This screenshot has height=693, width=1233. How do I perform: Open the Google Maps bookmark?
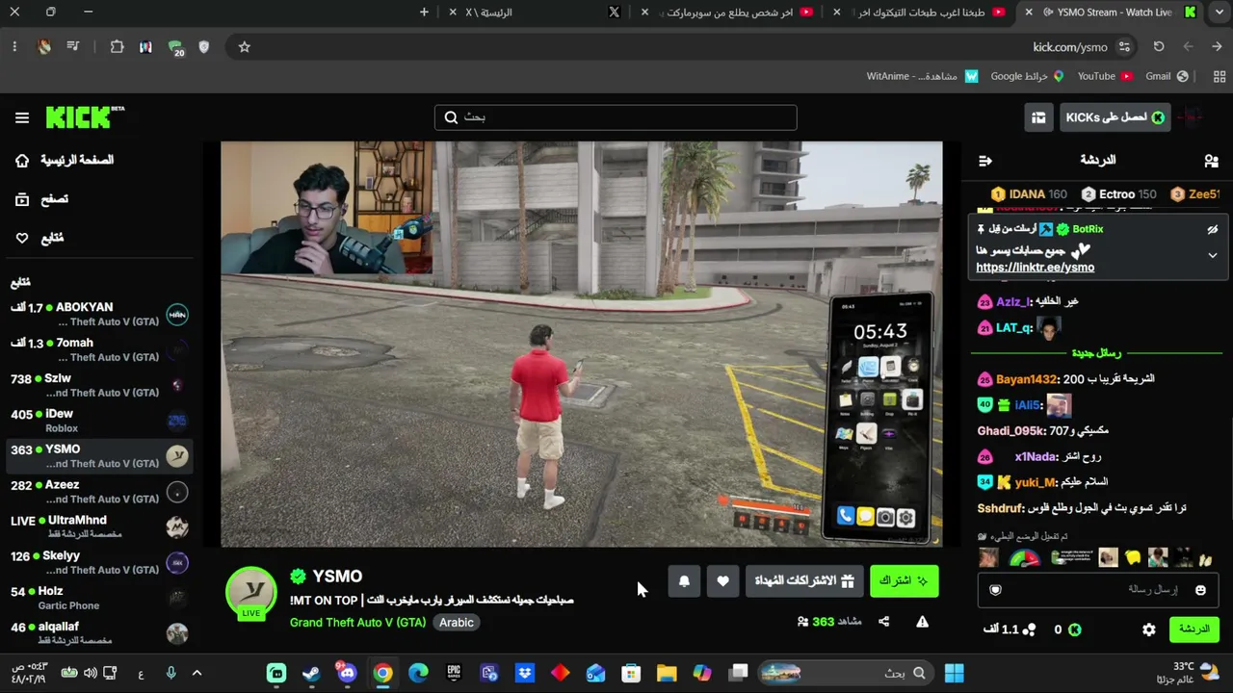[1027, 77]
